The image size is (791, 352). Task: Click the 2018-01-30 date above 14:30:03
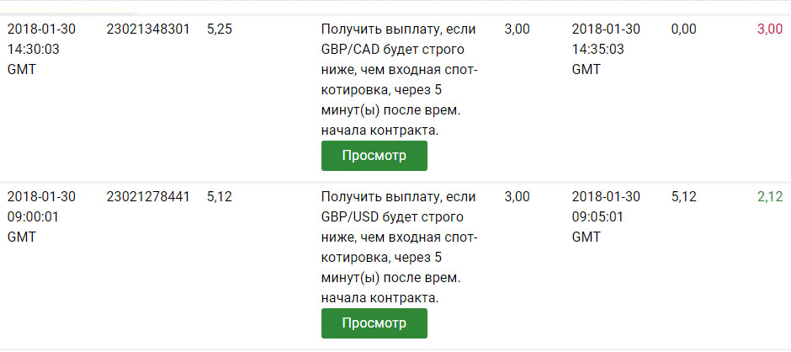pyautogui.click(x=41, y=29)
